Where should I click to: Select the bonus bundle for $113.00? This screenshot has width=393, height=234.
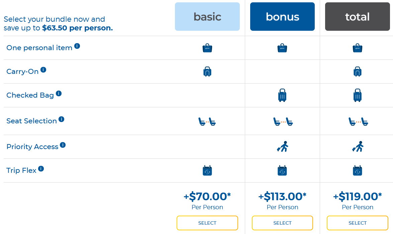click(283, 223)
